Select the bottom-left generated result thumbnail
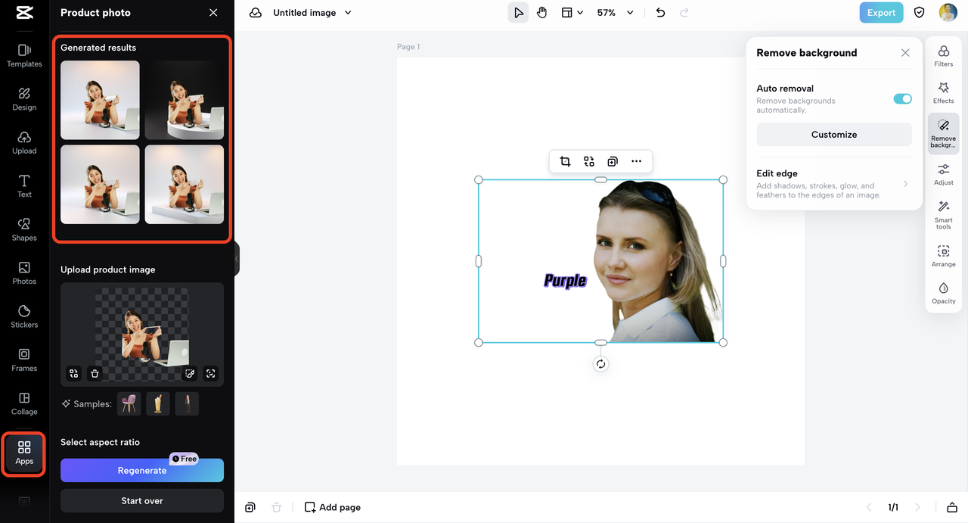 pyautogui.click(x=100, y=185)
